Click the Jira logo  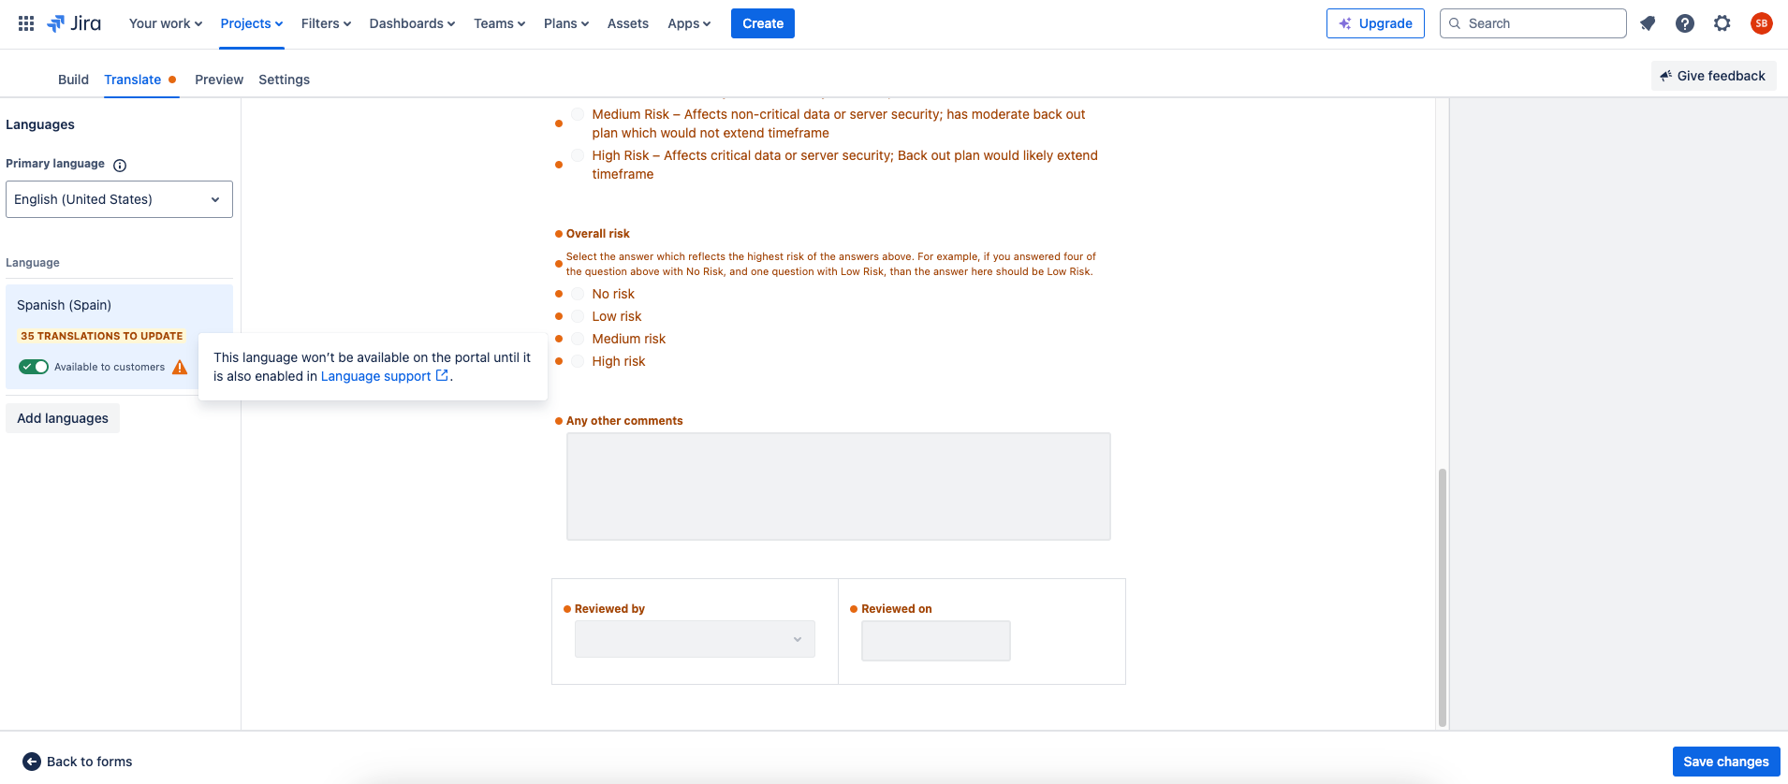coord(75,23)
